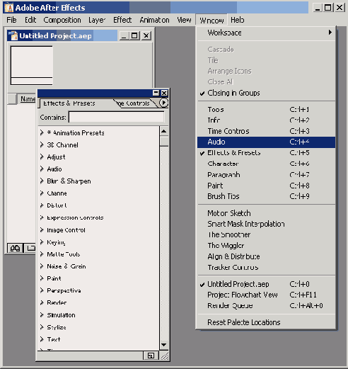Choose Smart Mask Interpolation menu item
Viewport: 348px width, 369px height.
(267, 224)
